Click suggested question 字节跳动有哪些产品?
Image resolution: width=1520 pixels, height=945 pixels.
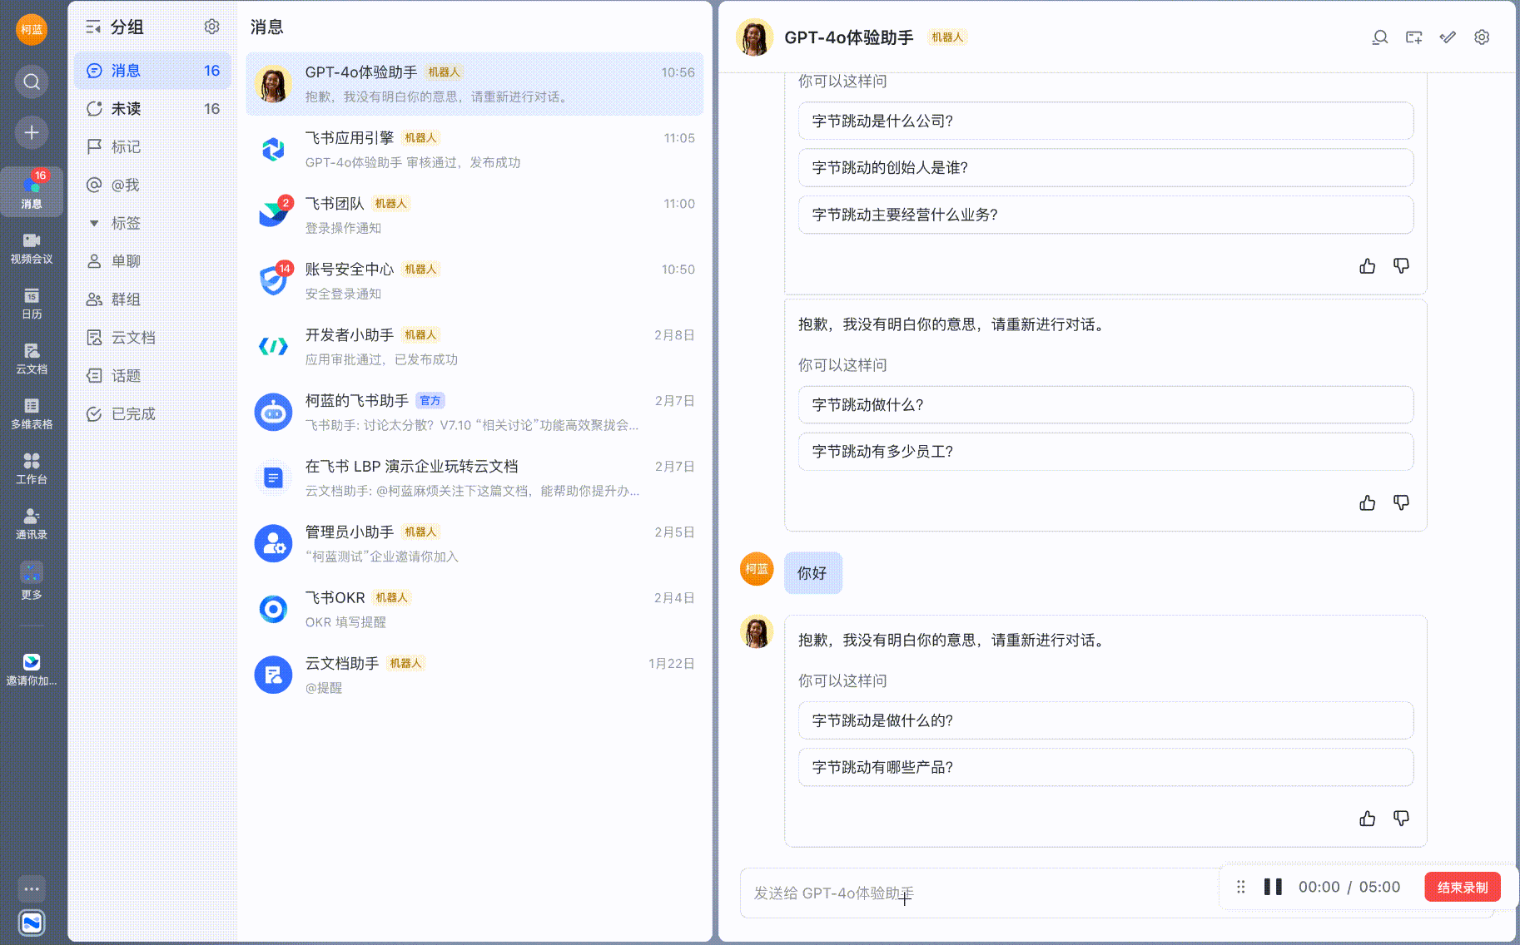(x=1105, y=767)
